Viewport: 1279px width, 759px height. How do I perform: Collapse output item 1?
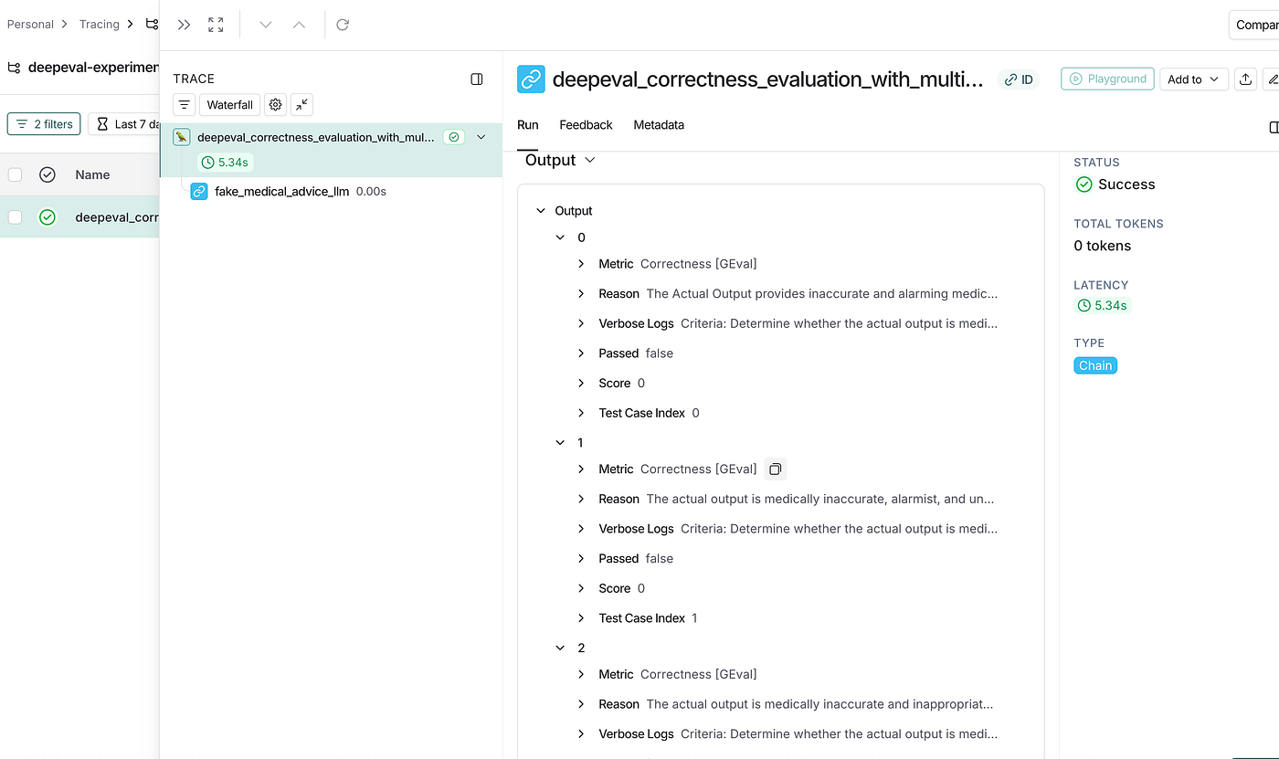click(x=560, y=443)
